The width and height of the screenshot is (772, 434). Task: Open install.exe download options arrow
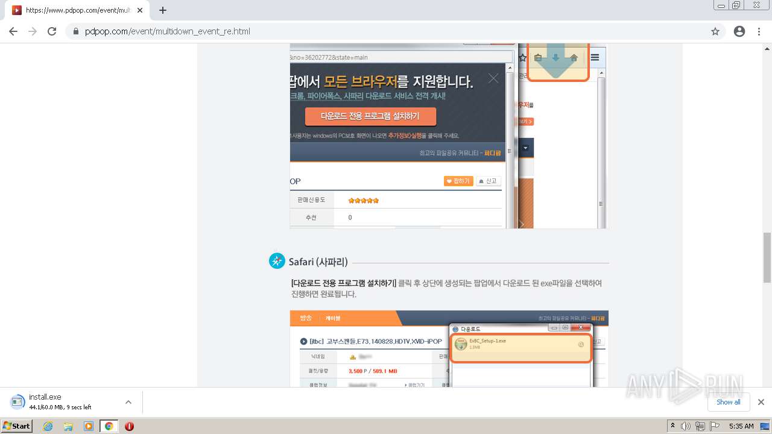[128, 402]
